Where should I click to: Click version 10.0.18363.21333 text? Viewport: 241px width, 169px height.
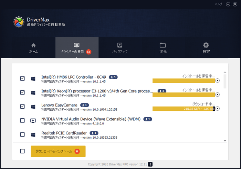tap(100, 138)
